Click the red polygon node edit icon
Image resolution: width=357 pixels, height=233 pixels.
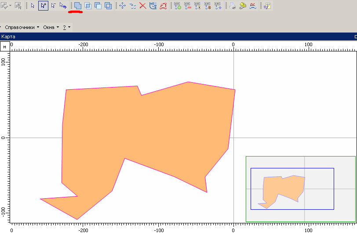point(164,6)
